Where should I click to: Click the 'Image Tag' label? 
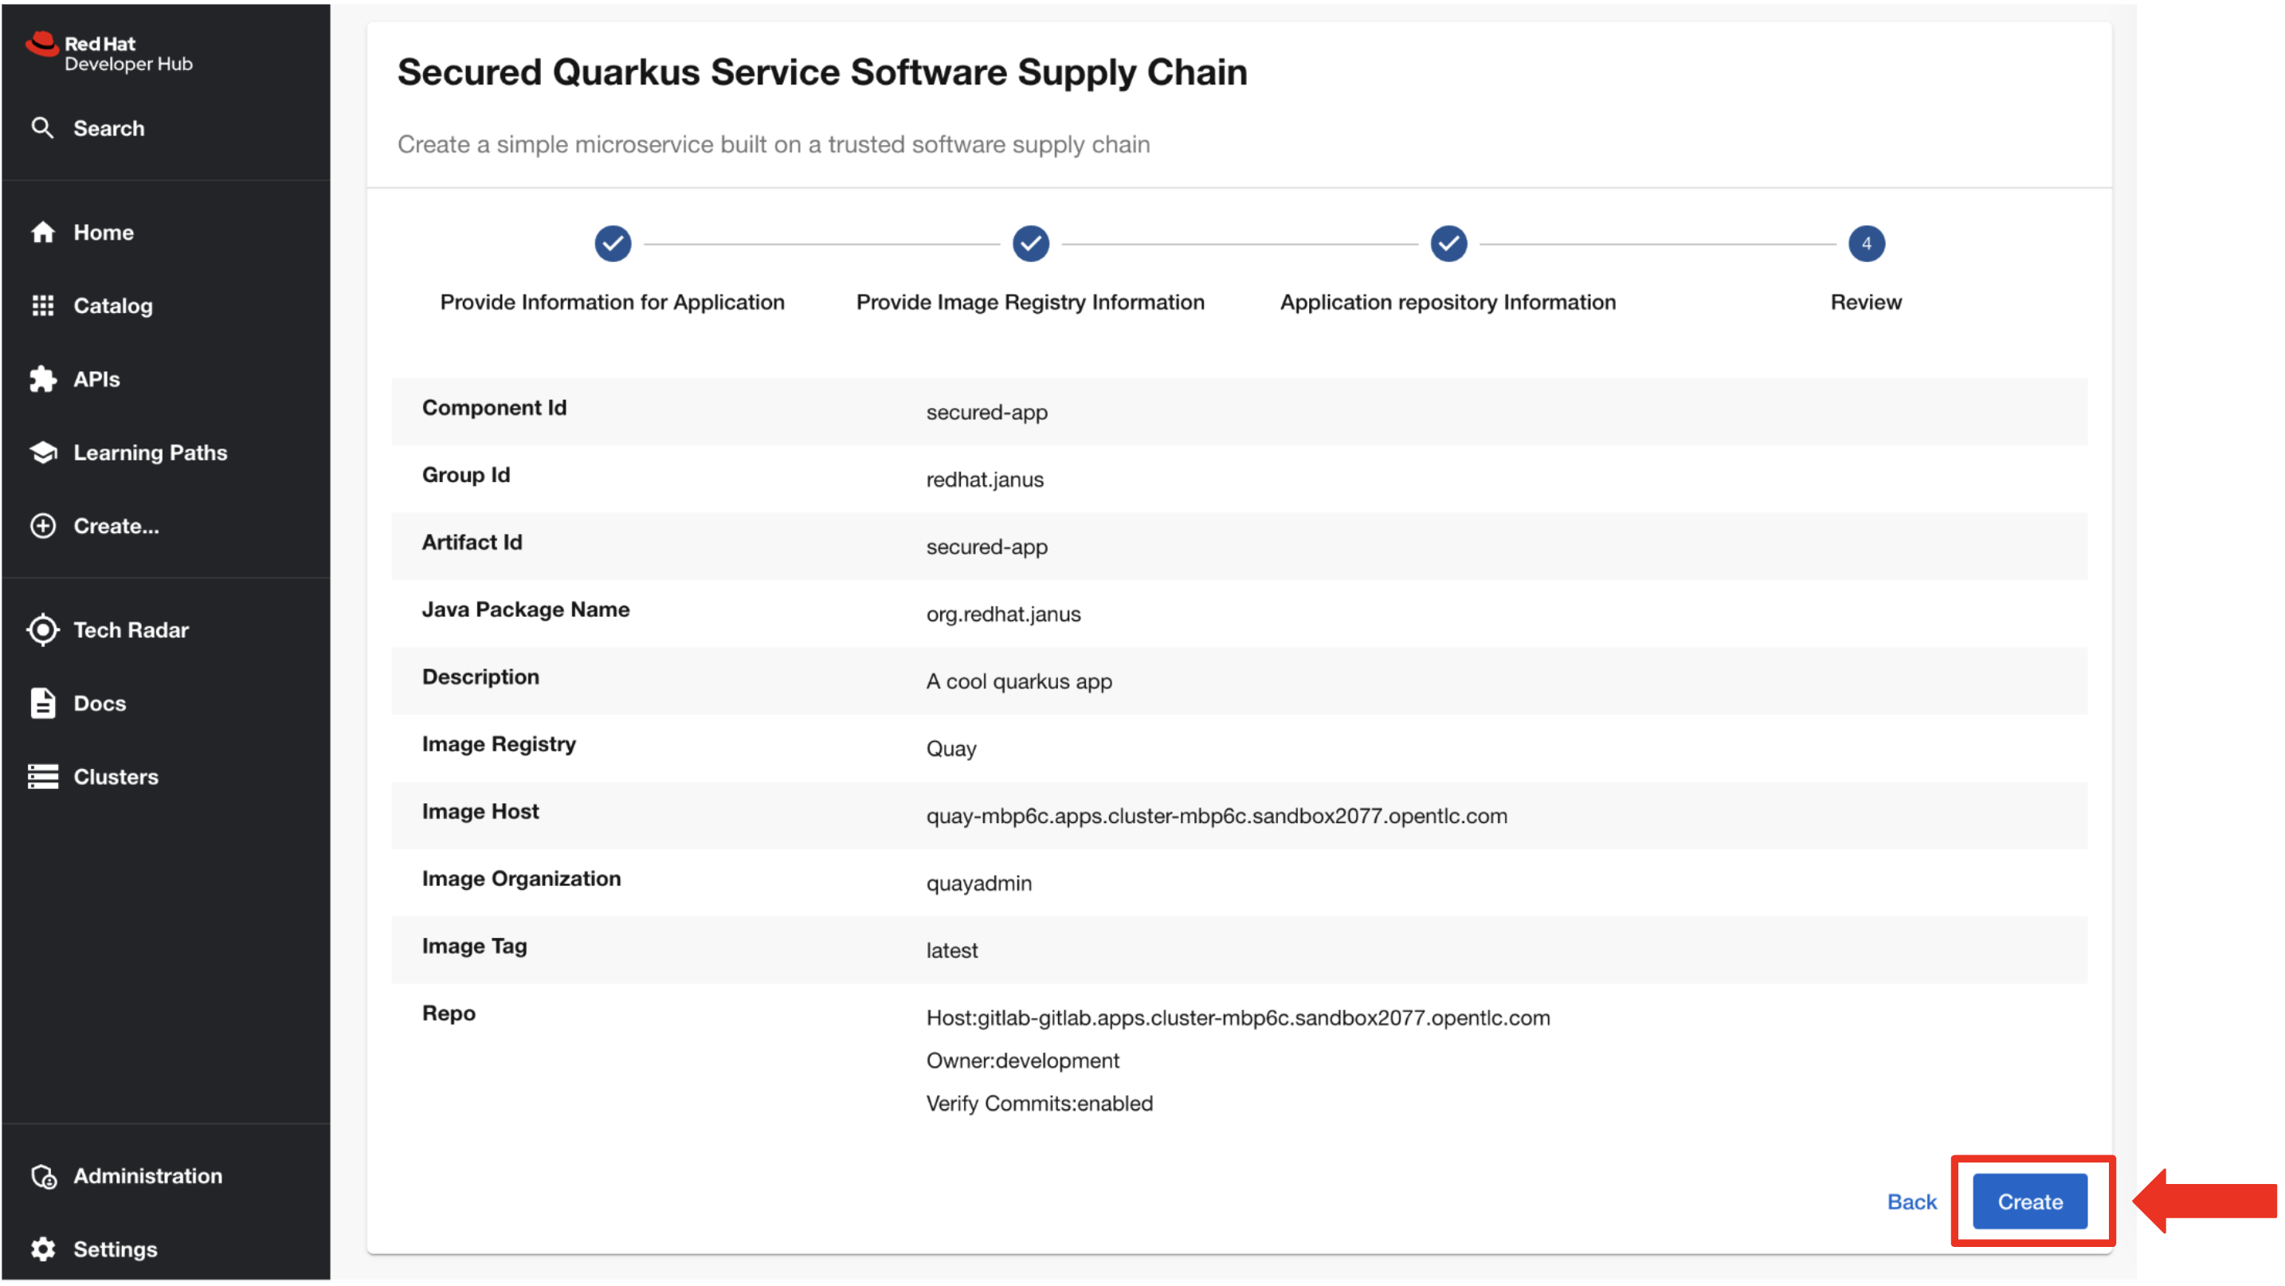[x=475, y=947]
